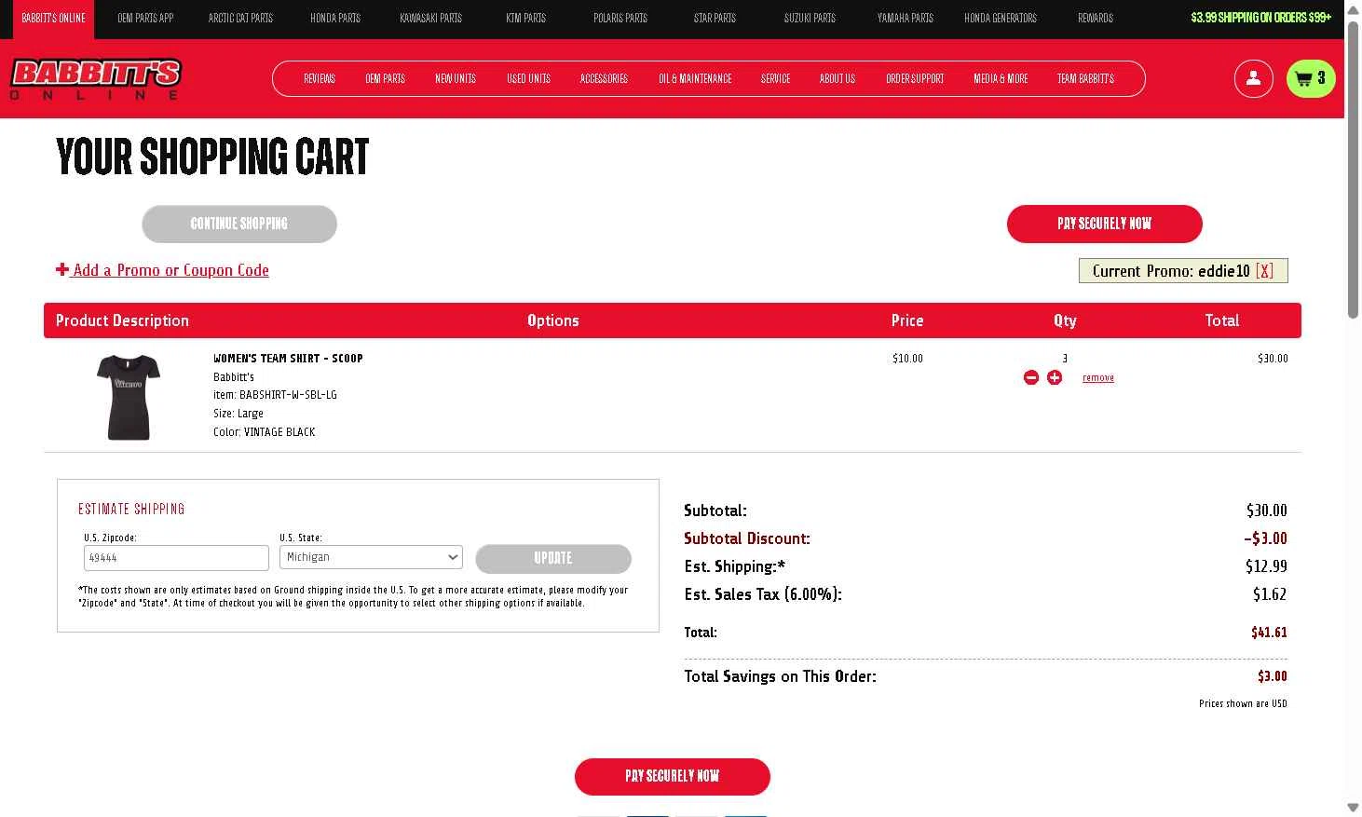Open Add a Promo or Coupon Code link

[x=162, y=270]
